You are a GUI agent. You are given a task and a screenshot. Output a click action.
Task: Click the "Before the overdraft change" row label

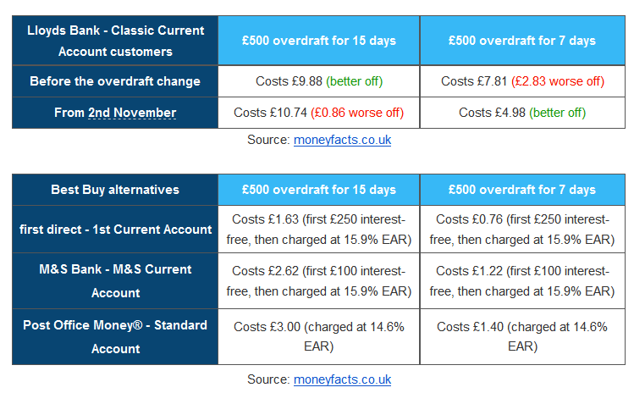coord(115,81)
